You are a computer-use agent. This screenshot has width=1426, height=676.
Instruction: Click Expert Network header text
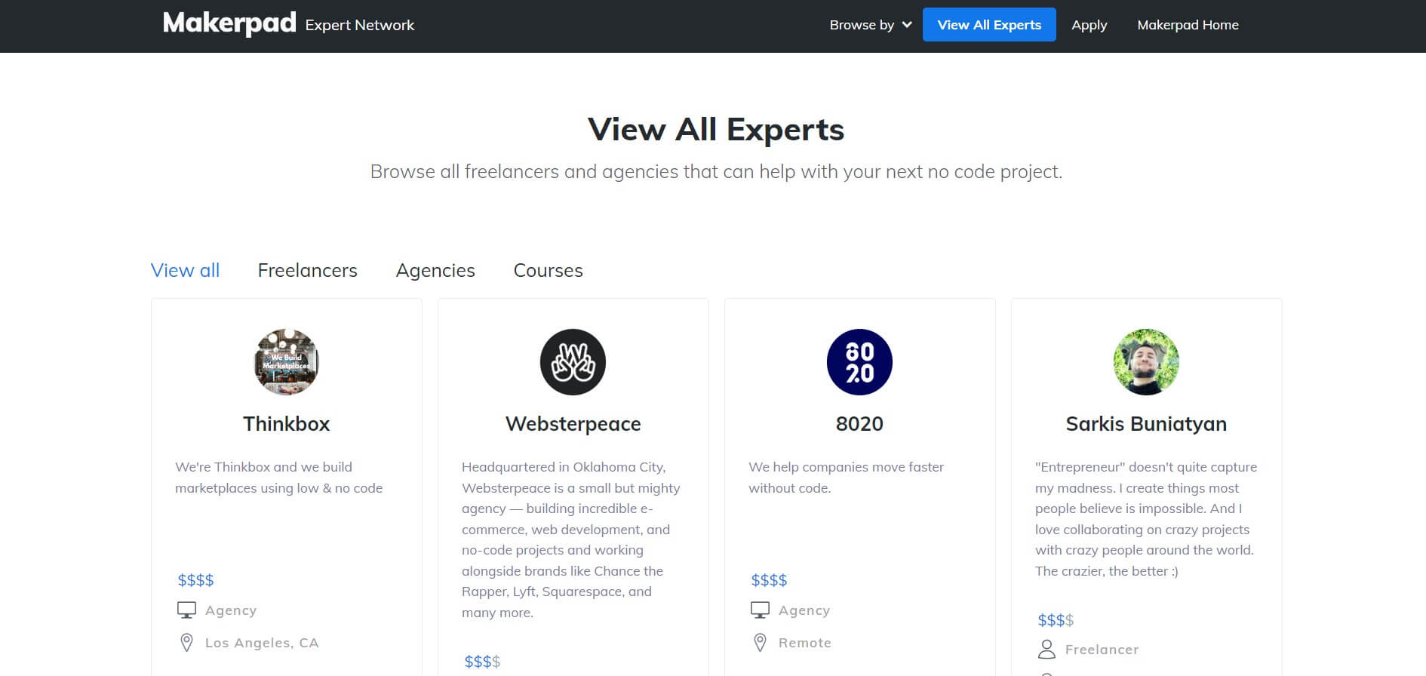(360, 25)
